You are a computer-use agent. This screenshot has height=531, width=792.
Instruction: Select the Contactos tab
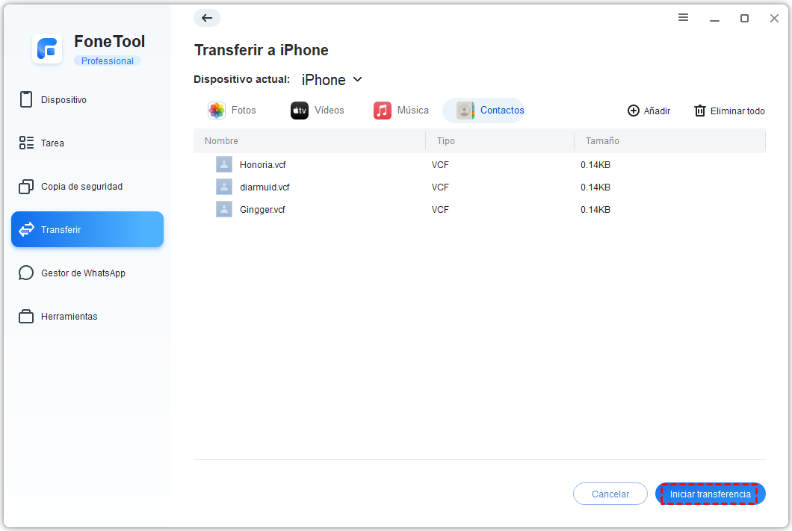point(491,111)
